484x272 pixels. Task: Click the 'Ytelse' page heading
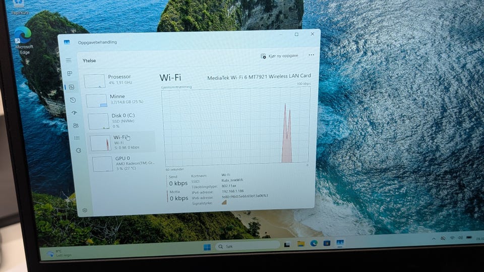click(89, 60)
